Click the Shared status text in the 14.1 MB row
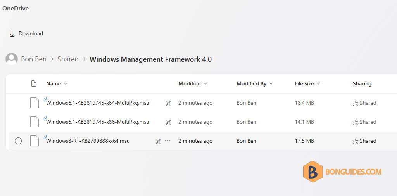The height and width of the screenshot is (196, 397). click(x=368, y=122)
